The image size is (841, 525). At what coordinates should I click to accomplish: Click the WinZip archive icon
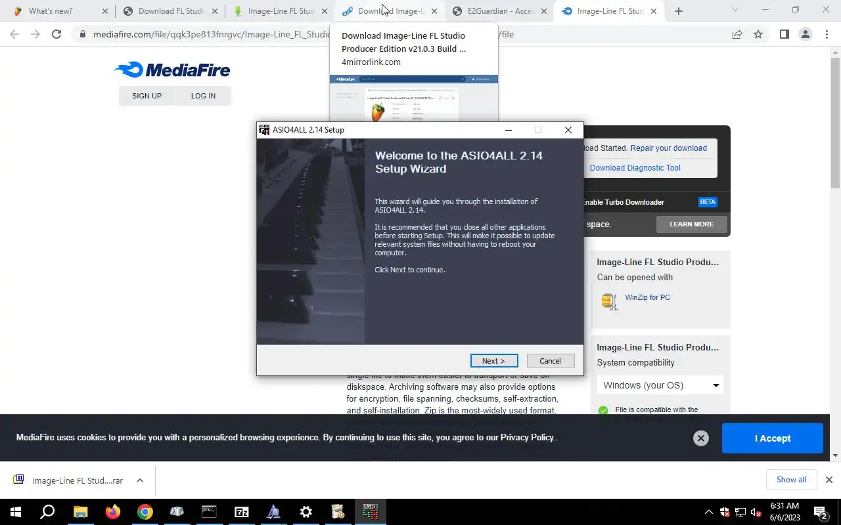tap(609, 301)
